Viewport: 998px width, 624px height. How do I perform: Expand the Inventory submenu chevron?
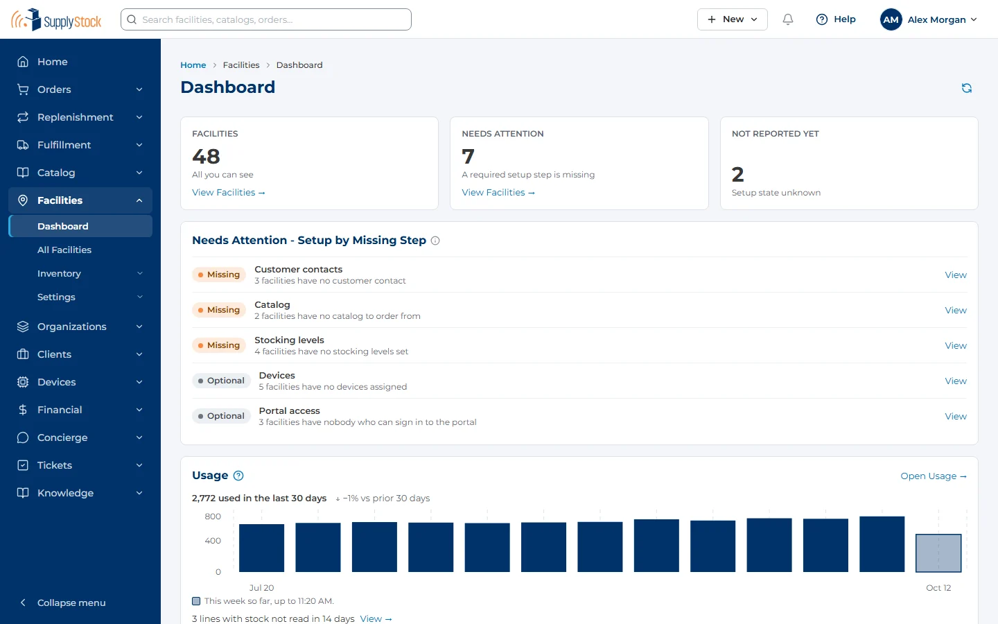[140, 274]
